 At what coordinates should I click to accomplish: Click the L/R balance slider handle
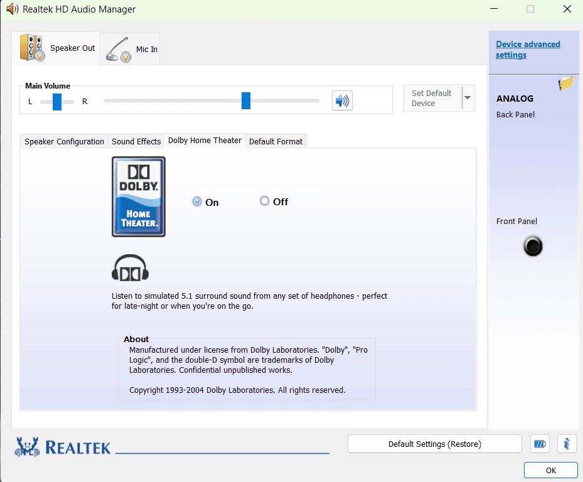[x=57, y=102]
